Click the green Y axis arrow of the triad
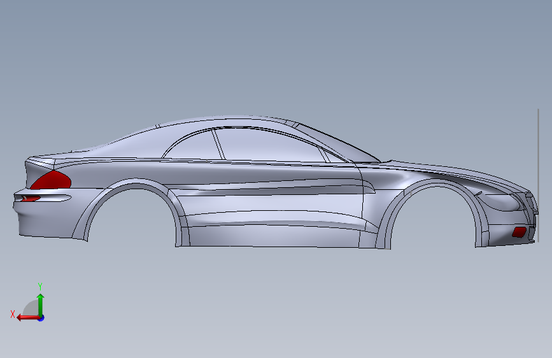 coord(41,304)
